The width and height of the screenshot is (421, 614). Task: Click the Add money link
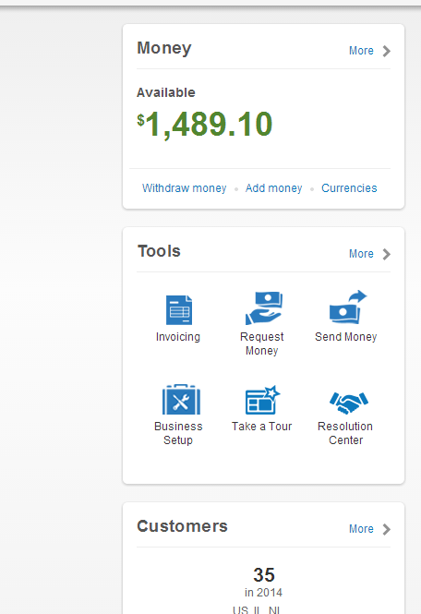[x=274, y=188]
